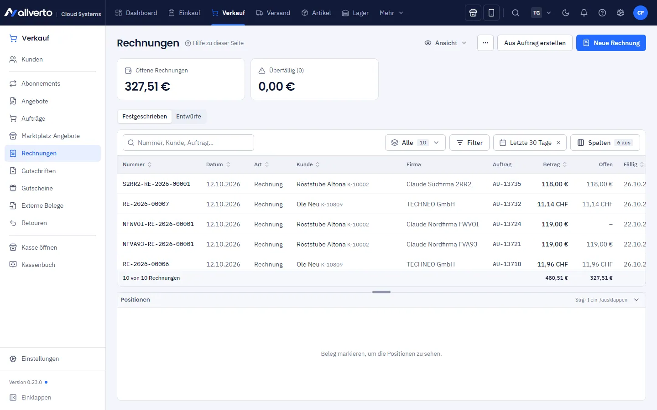Open notifications bell icon
This screenshot has width=657, height=410.
click(584, 13)
